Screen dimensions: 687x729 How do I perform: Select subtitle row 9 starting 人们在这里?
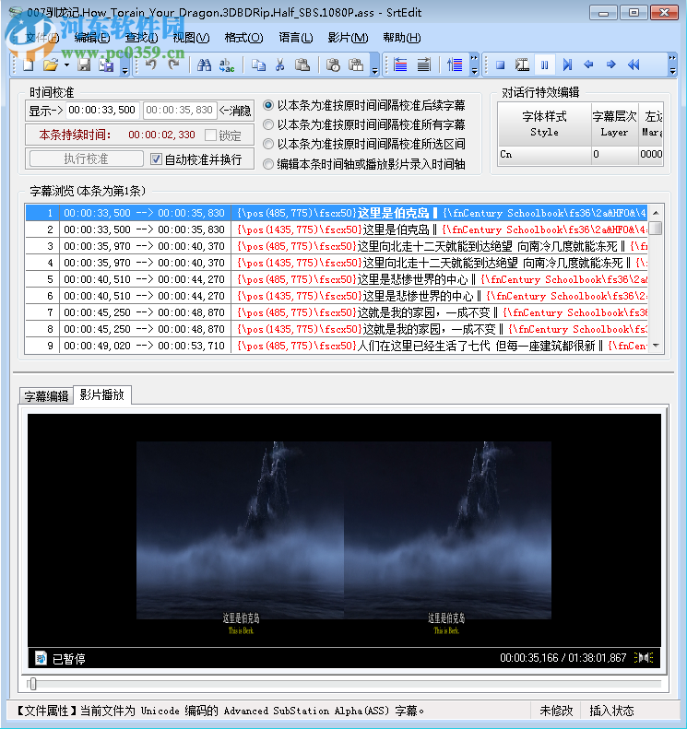[x=337, y=346]
